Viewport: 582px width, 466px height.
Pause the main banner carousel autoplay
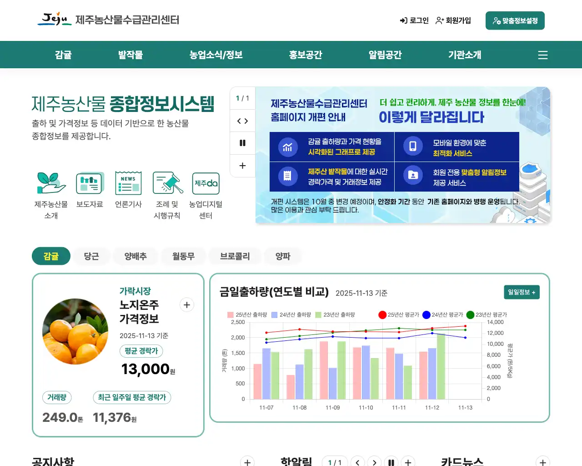(x=242, y=143)
